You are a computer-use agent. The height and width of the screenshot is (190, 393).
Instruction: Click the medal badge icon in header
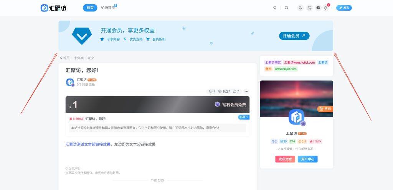[275, 8]
